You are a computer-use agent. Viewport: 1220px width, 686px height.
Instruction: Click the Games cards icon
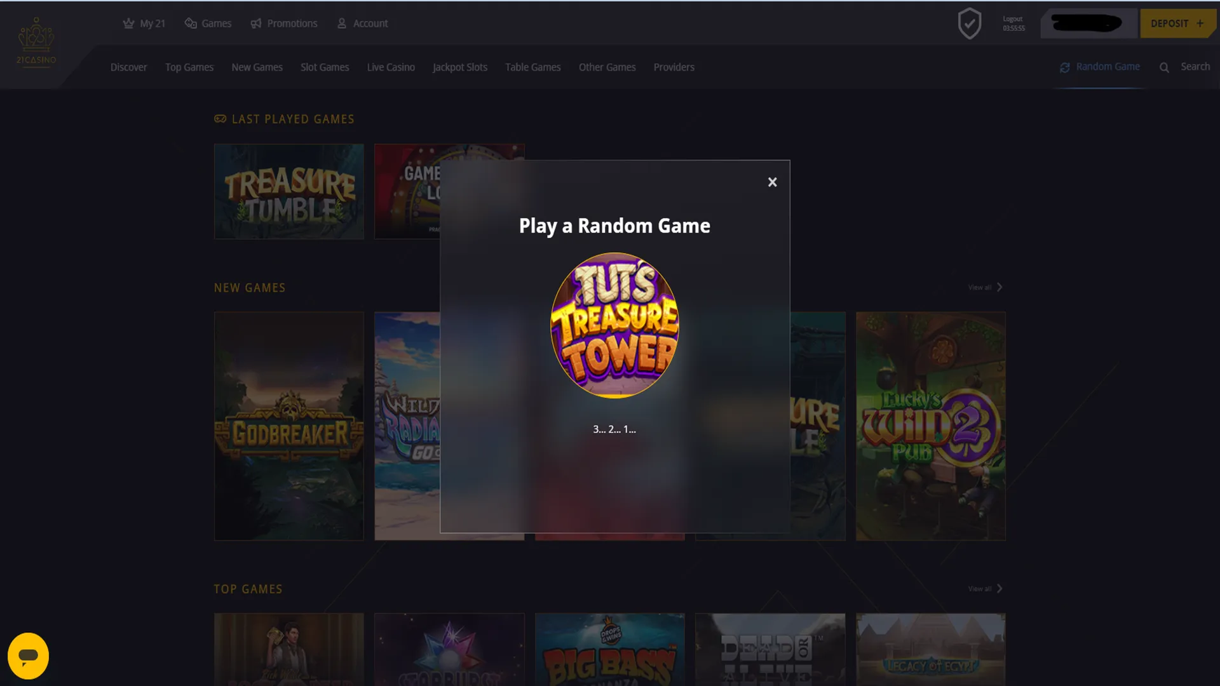190,23
